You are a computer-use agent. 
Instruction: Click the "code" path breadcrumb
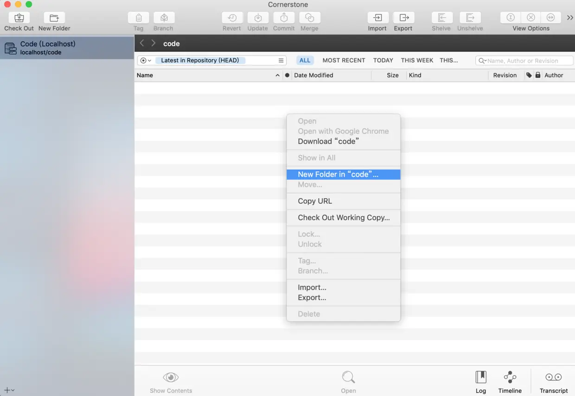172,44
